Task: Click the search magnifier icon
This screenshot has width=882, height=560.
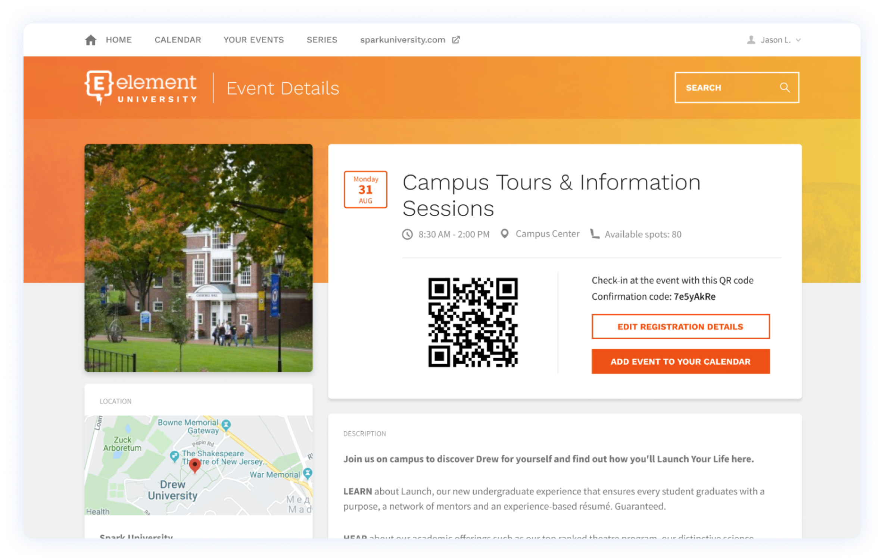Action: [785, 87]
